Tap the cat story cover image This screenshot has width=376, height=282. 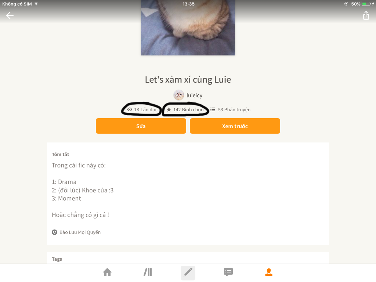[x=188, y=28]
